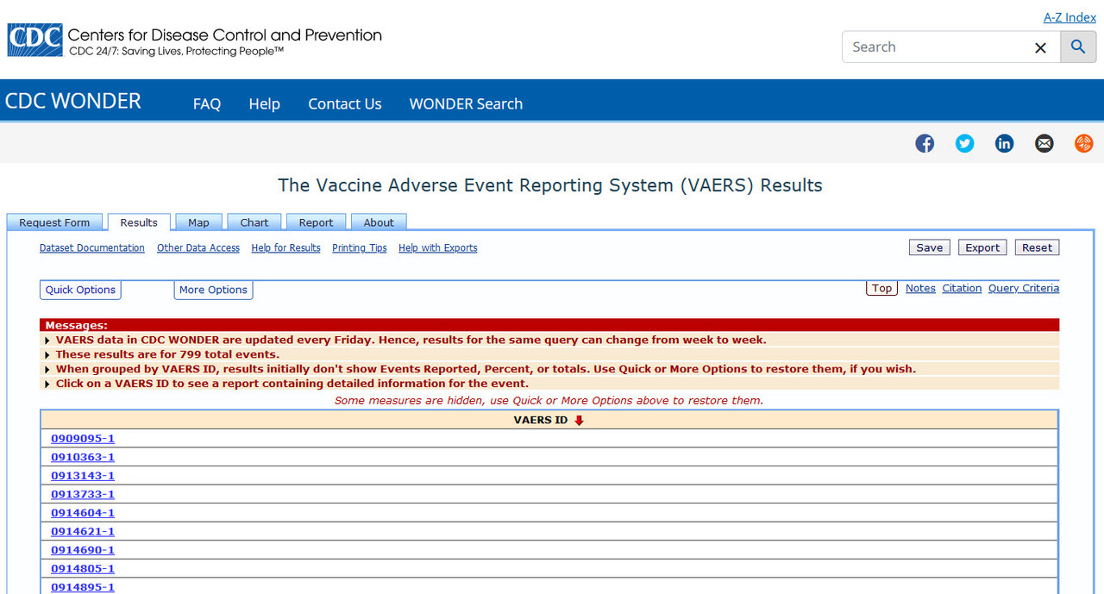Share page via email icon
This screenshot has height=594, width=1104.
(1044, 144)
